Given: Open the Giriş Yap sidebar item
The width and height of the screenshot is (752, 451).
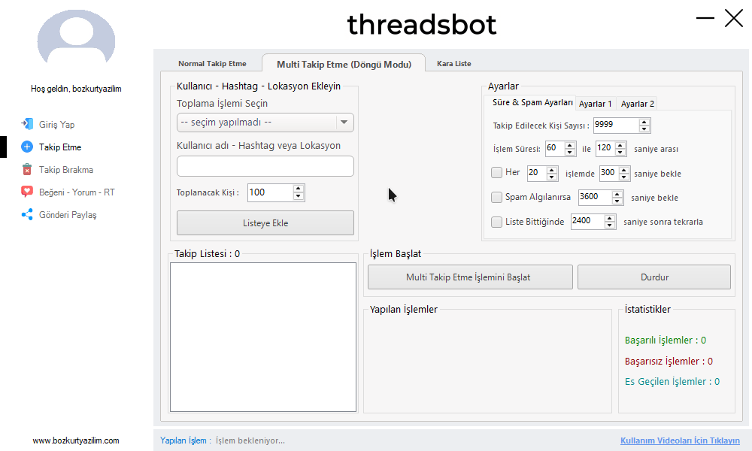Looking at the screenshot, I should point(56,125).
